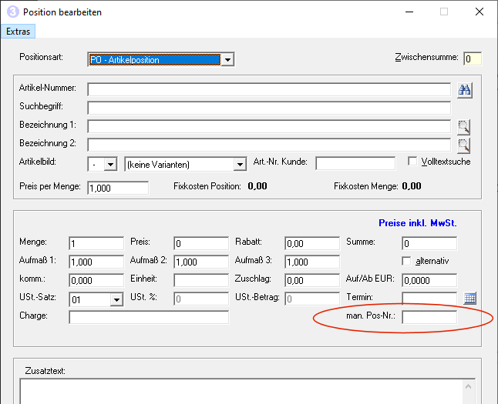
Task: Click the app icon in the title bar
Action: point(13,12)
